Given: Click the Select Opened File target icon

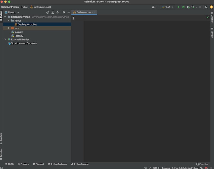Looking at the screenshot, I should pyautogui.click(x=48, y=12).
